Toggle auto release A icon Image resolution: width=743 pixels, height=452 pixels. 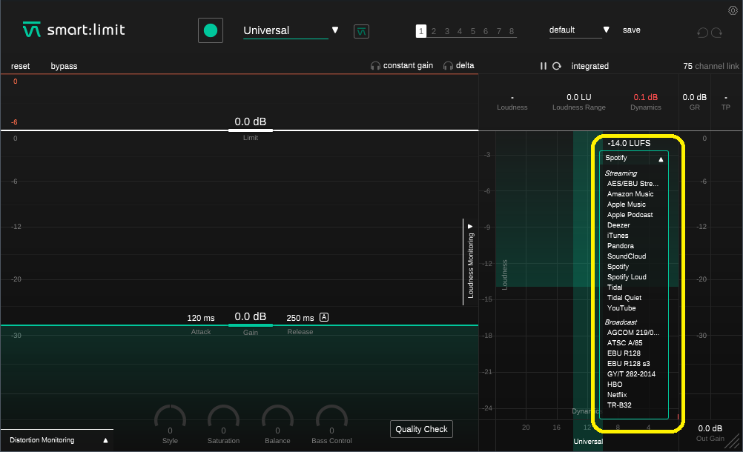(x=324, y=317)
